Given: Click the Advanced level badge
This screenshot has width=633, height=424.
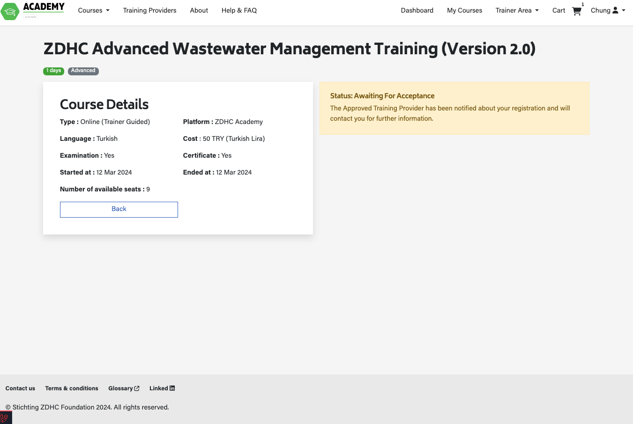Looking at the screenshot, I should [x=83, y=71].
